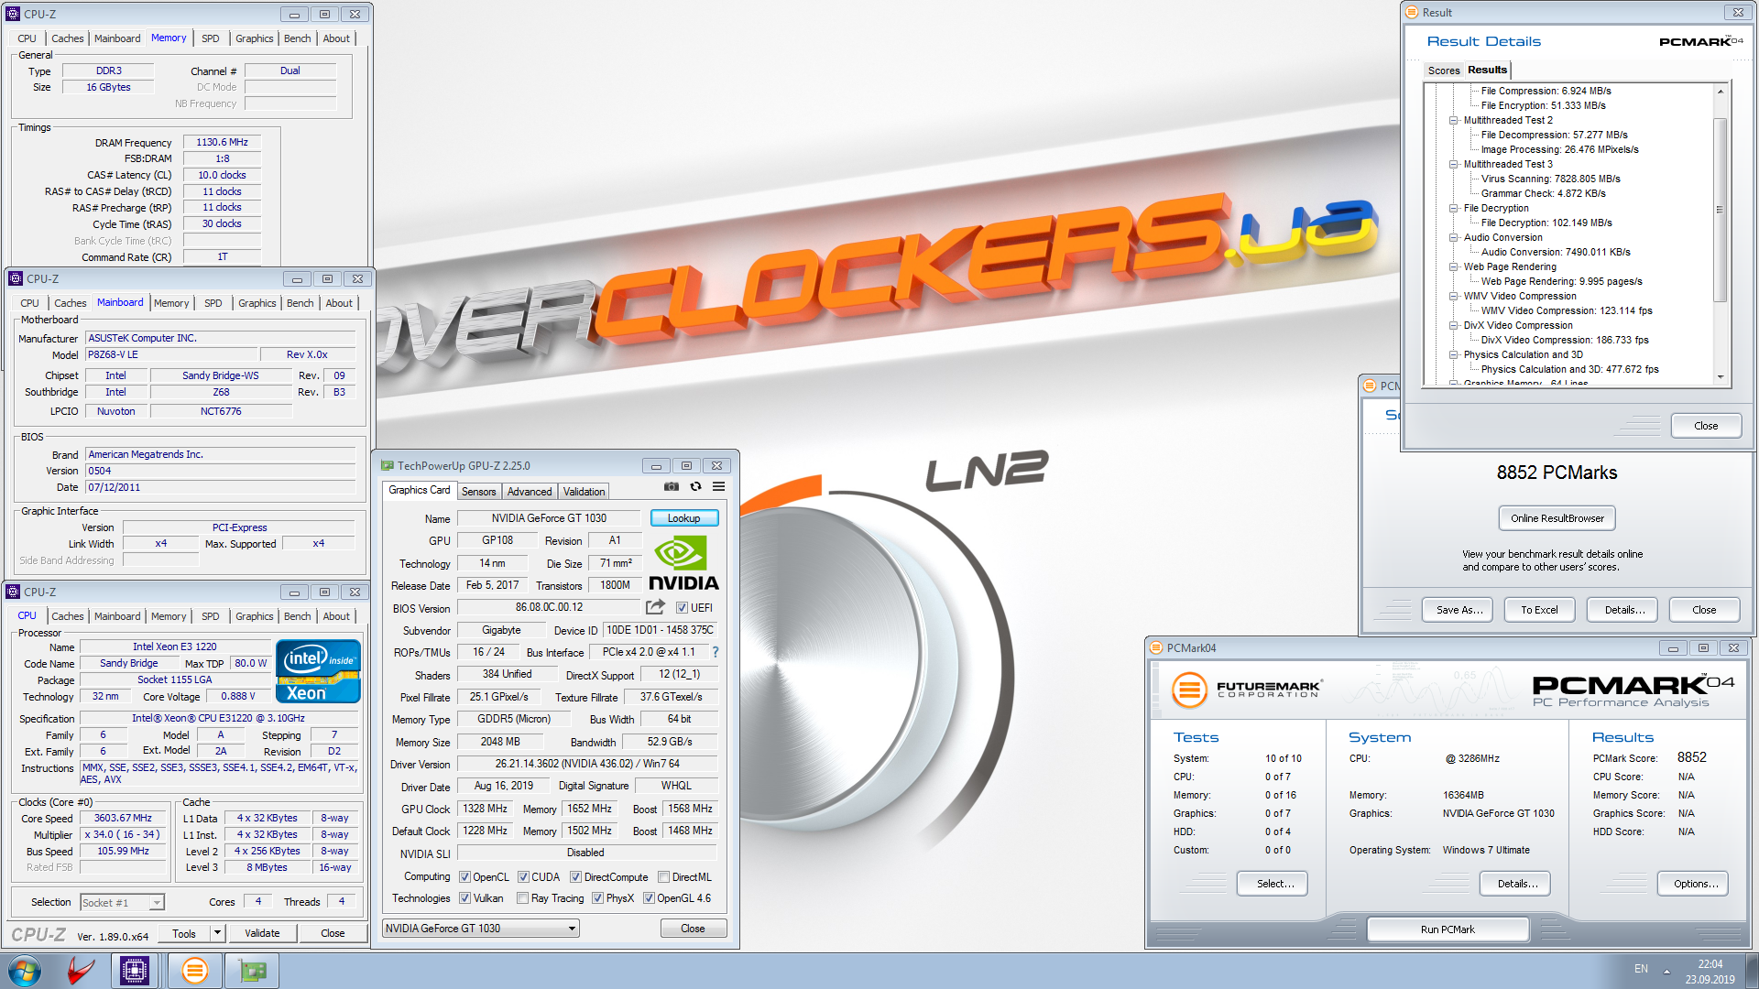This screenshot has width=1759, height=989.
Task: Show hidden tray icons arrow
Action: coord(1666,971)
